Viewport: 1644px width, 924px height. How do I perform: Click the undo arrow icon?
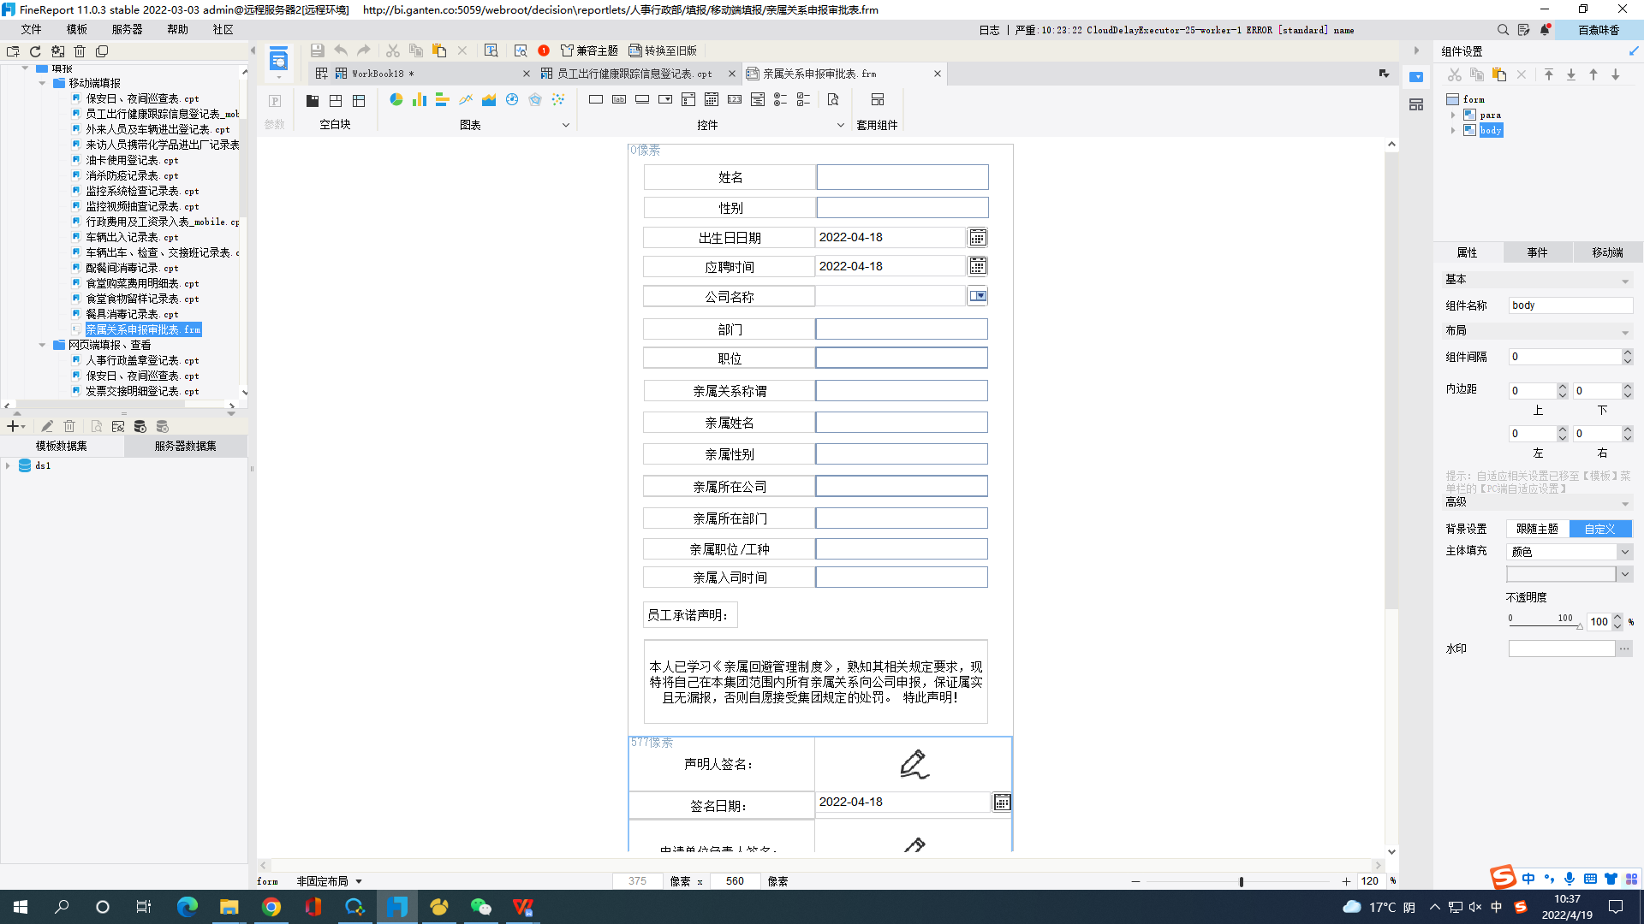pos(341,51)
